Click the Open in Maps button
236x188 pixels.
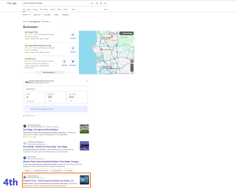tap(126, 33)
